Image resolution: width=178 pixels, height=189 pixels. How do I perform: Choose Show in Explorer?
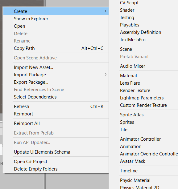pyautogui.click(x=56, y=19)
